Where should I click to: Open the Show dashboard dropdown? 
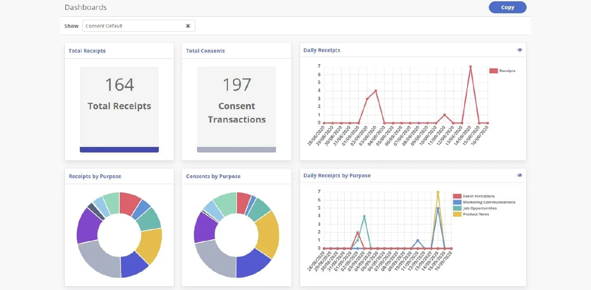pos(133,26)
